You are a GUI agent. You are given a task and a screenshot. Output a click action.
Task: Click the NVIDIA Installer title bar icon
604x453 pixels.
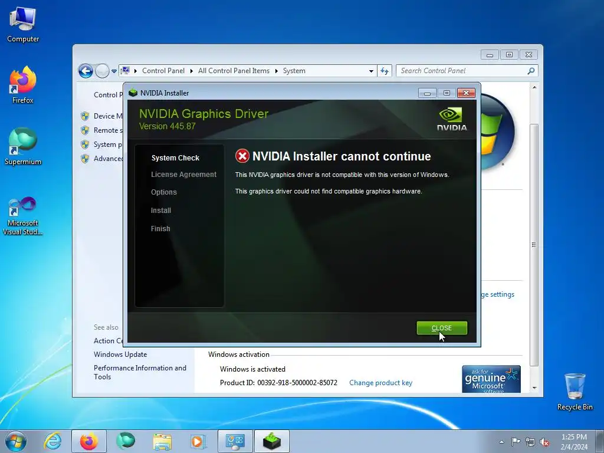[133, 93]
